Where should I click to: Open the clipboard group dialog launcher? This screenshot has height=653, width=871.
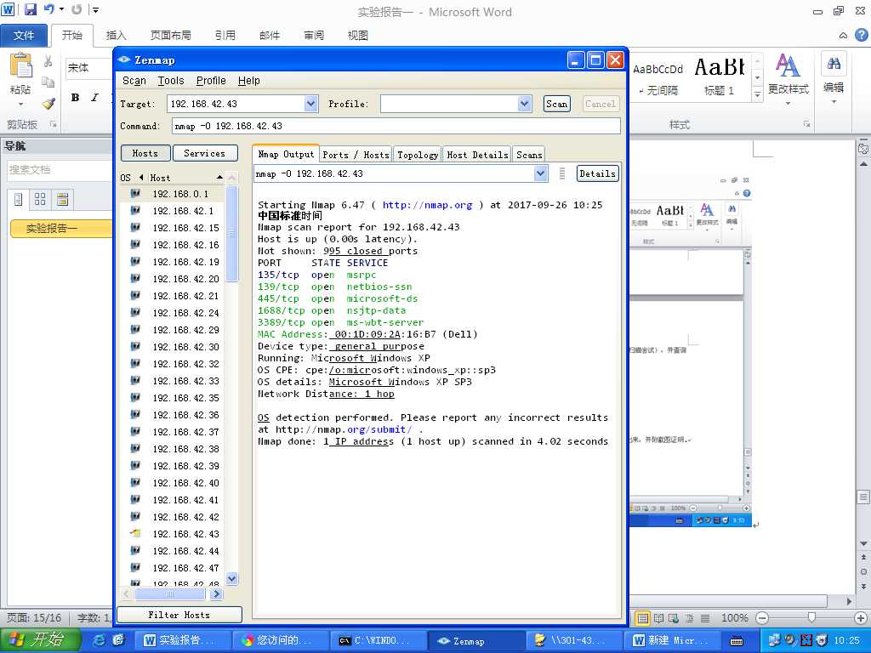[54, 124]
